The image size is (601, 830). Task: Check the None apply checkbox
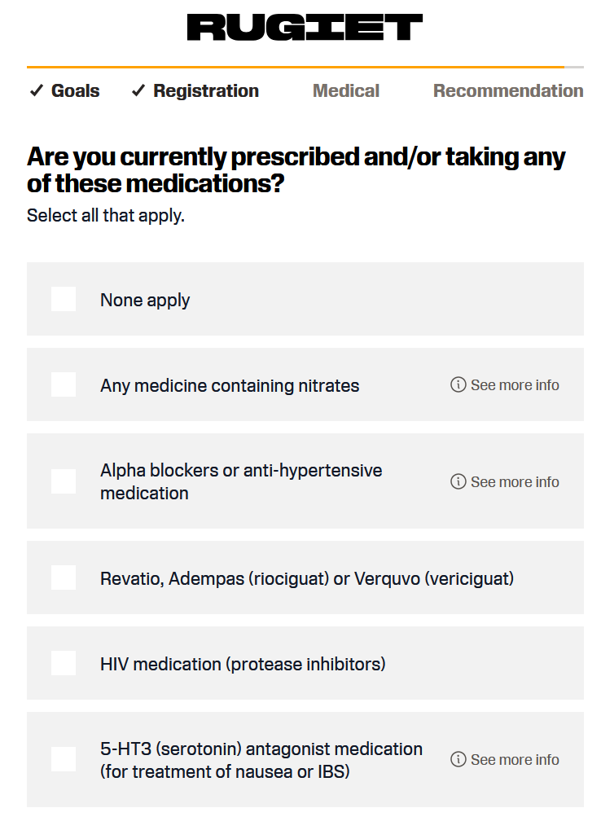click(64, 299)
